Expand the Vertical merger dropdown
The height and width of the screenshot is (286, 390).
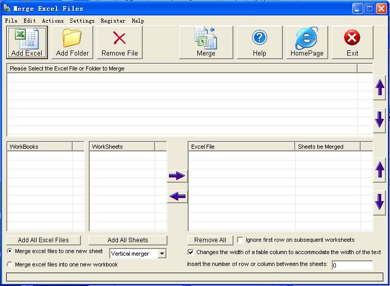tap(162, 254)
